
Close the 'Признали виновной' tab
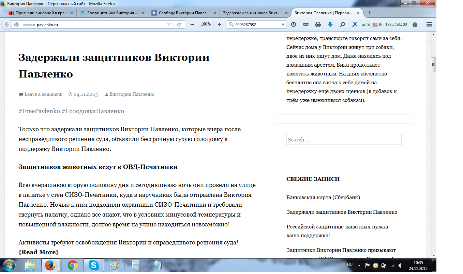72,13
